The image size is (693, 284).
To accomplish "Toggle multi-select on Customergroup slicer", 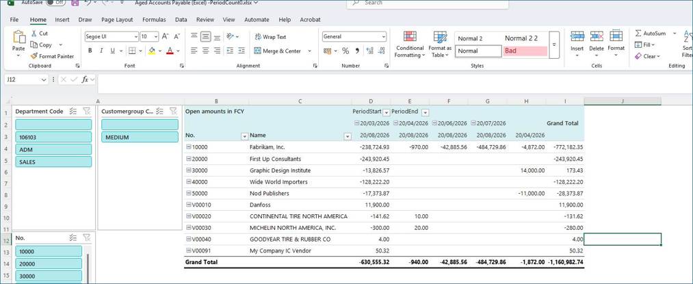I will 161,112.
